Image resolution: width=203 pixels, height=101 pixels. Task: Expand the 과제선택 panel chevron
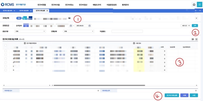(196, 18)
